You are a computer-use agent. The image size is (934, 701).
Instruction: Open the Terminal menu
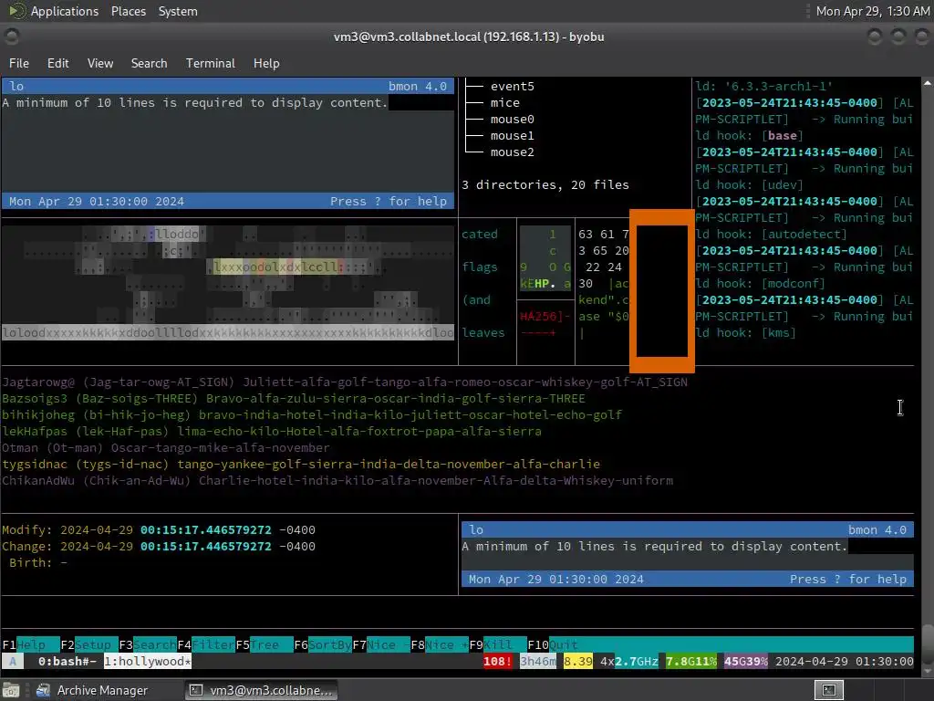[211, 63]
